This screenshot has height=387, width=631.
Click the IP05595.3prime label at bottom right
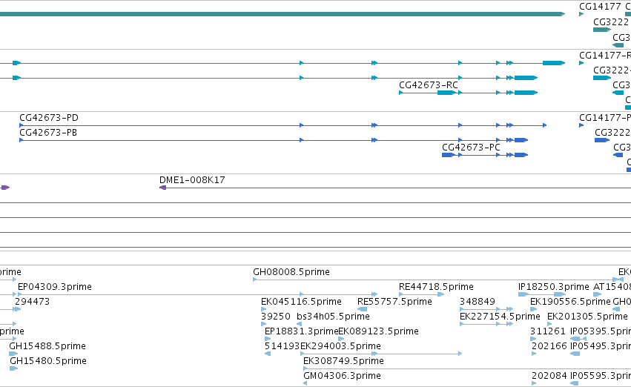(x=601, y=376)
